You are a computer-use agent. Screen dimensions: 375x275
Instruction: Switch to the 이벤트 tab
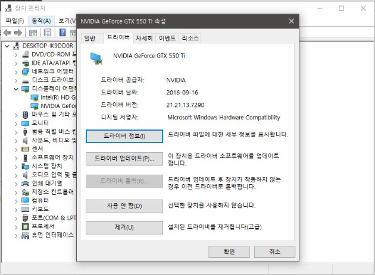point(167,38)
